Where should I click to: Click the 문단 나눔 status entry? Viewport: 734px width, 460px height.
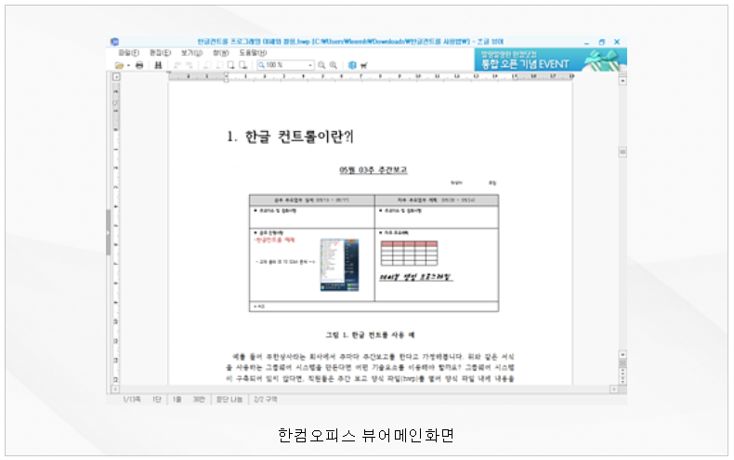point(229,400)
